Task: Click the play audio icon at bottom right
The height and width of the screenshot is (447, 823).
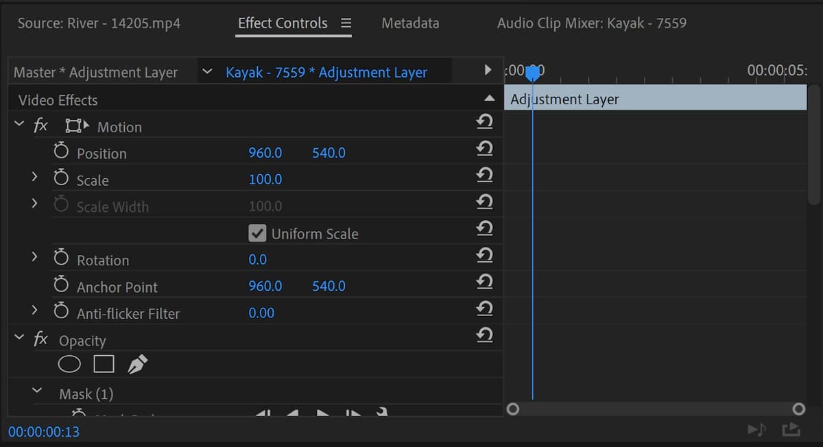Action: click(x=756, y=428)
